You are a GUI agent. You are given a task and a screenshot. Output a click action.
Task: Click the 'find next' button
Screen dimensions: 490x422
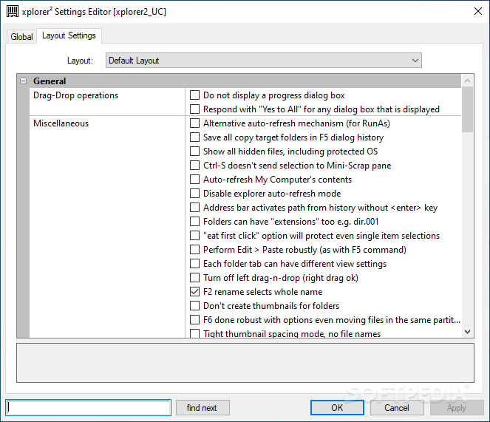tap(203, 408)
